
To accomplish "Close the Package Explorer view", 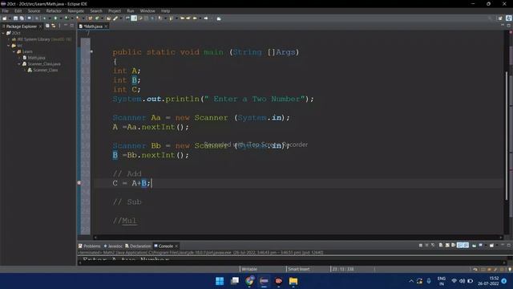I will click(x=41, y=26).
